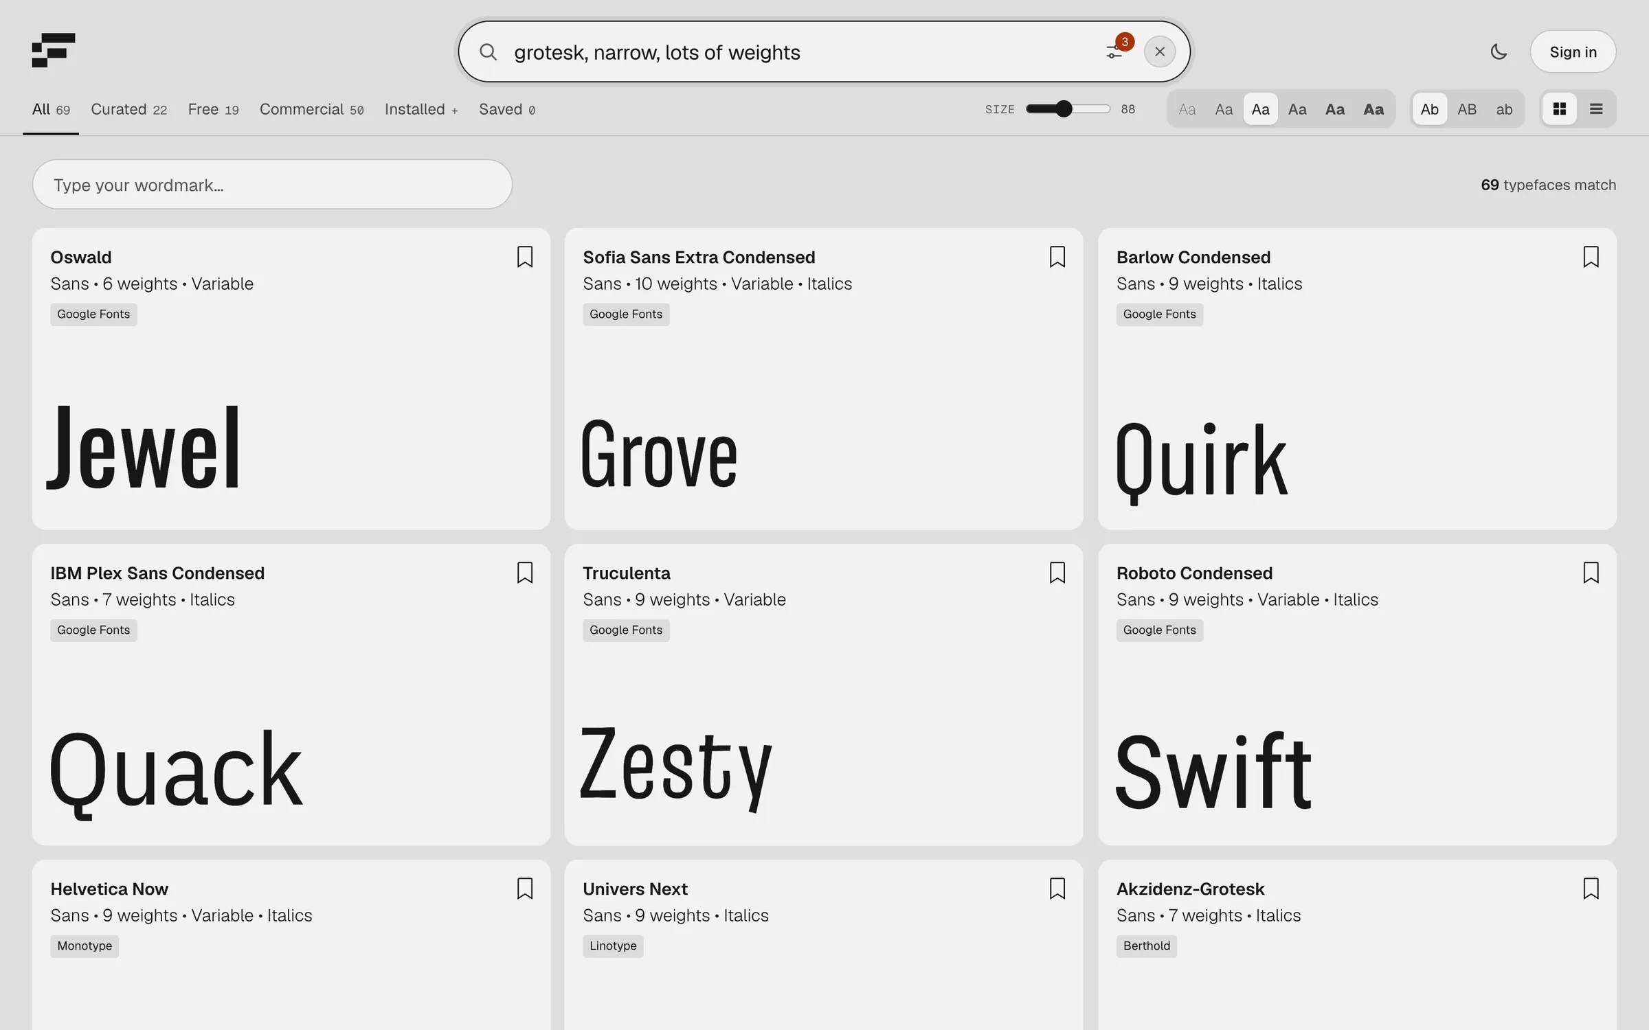Bookmark IBM Plex Sans Condensed
Screen dimensions: 1649x1030
[525, 573]
